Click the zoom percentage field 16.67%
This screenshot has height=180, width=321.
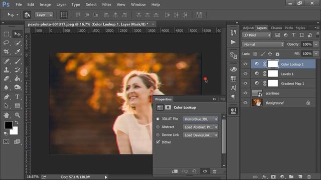(33, 176)
